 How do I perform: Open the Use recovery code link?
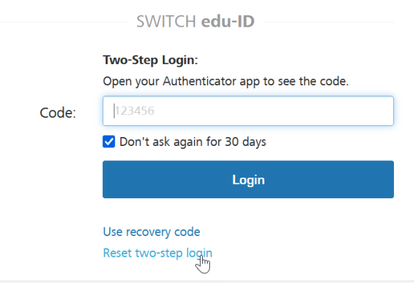click(x=152, y=232)
